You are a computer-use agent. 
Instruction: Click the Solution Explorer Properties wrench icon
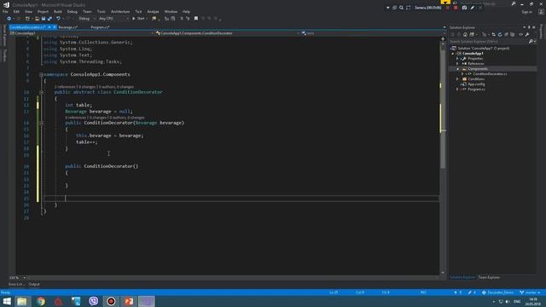[527, 34]
